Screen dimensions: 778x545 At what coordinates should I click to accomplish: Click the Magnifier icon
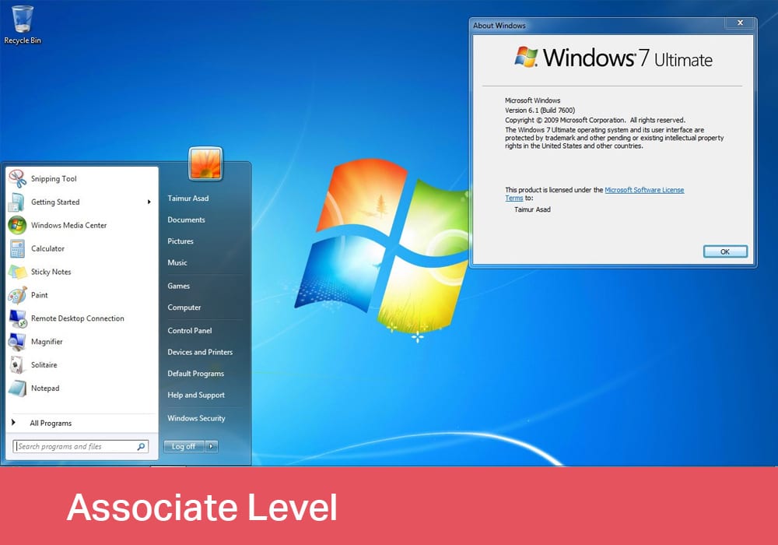click(x=17, y=342)
